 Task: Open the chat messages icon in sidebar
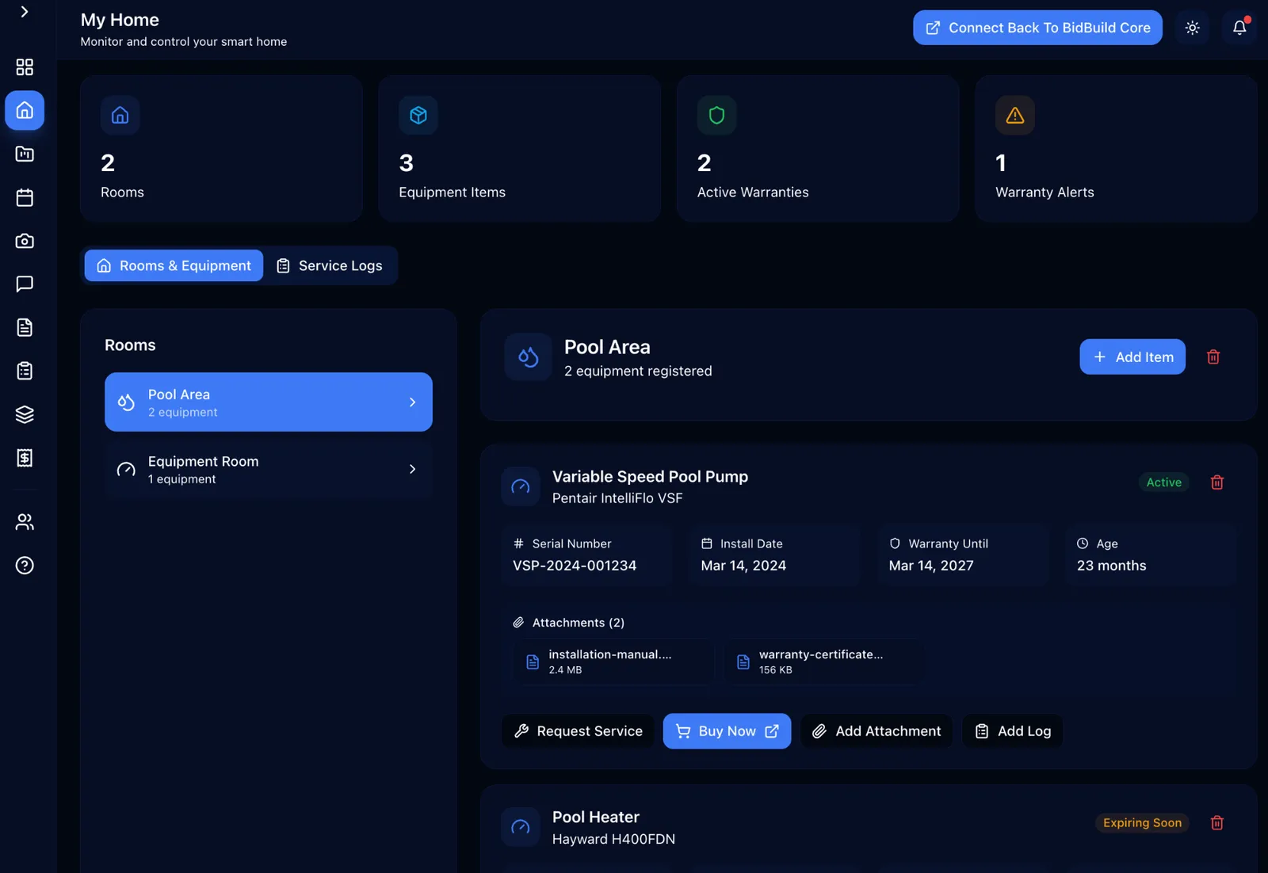click(x=25, y=284)
